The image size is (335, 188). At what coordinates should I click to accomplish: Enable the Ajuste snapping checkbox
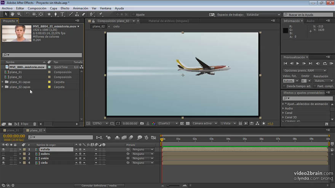click(134, 14)
